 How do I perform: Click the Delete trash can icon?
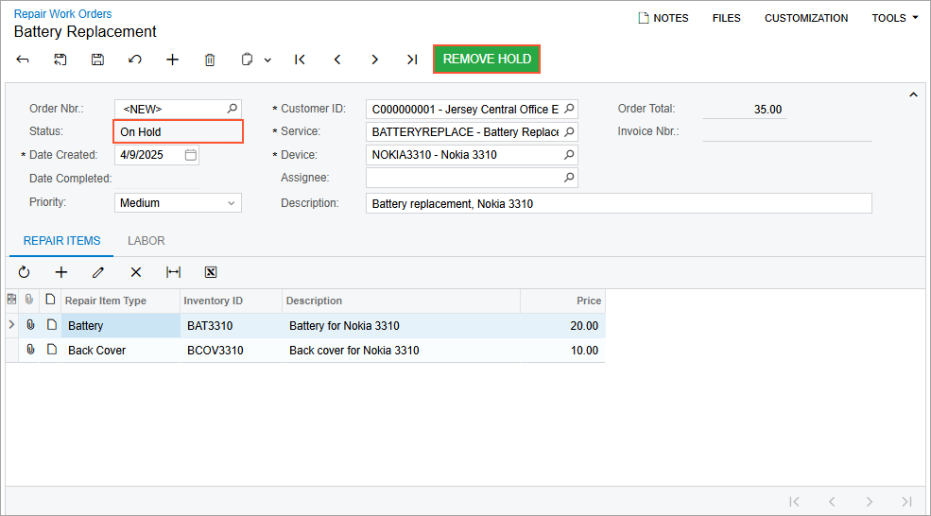210,60
